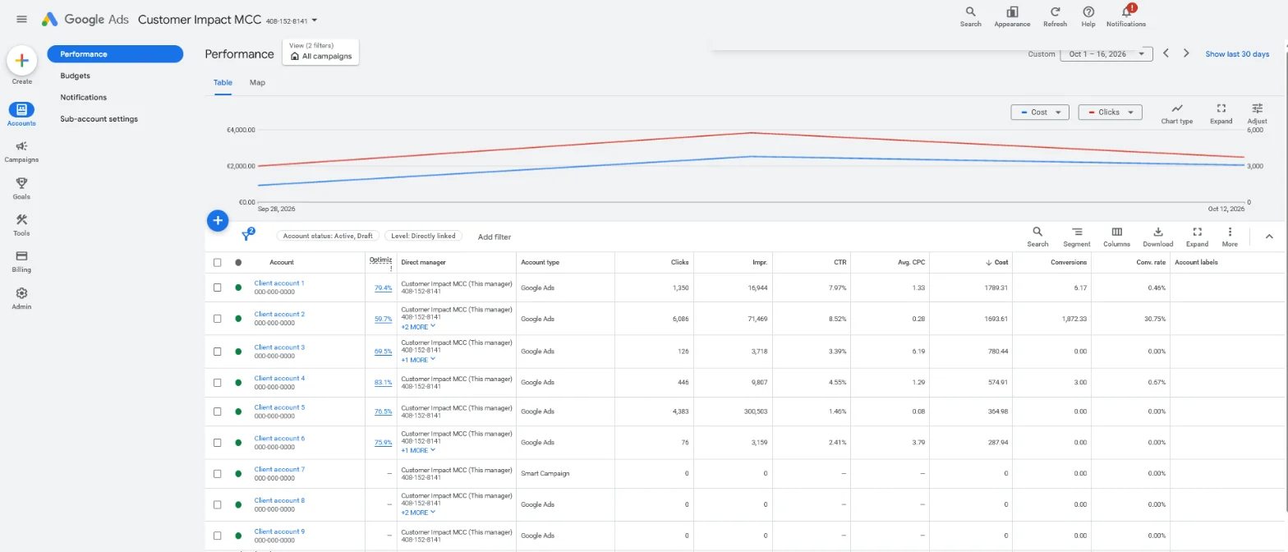Check the box for Client account 8
Image resolution: width=1288 pixels, height=552 pixels.
[x=217, y=504]
